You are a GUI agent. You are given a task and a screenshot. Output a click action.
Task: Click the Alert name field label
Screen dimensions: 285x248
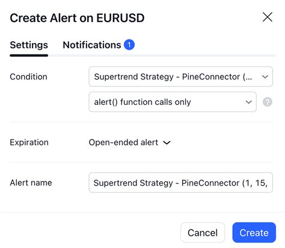coord(31,183)
